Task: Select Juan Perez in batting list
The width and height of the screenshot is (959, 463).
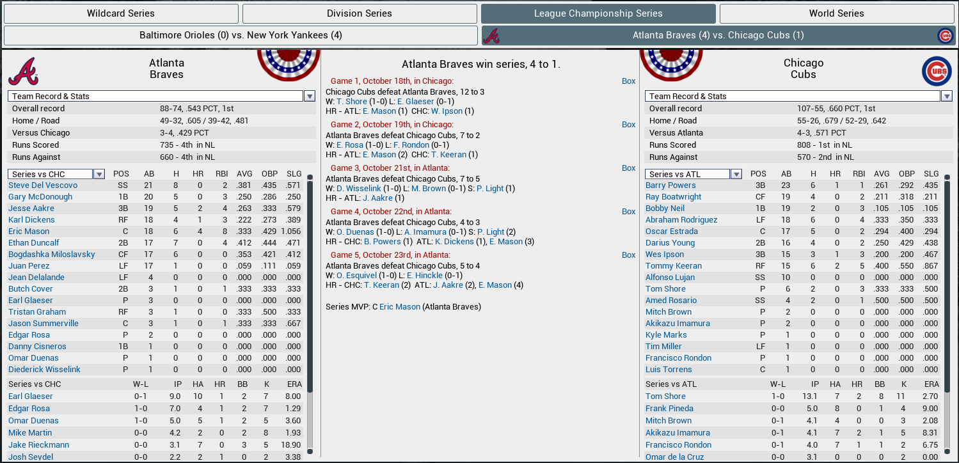Action: (x=29, y=266)
